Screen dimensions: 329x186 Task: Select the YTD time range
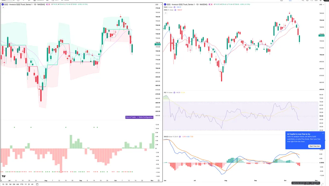click(x=22, y=184)
